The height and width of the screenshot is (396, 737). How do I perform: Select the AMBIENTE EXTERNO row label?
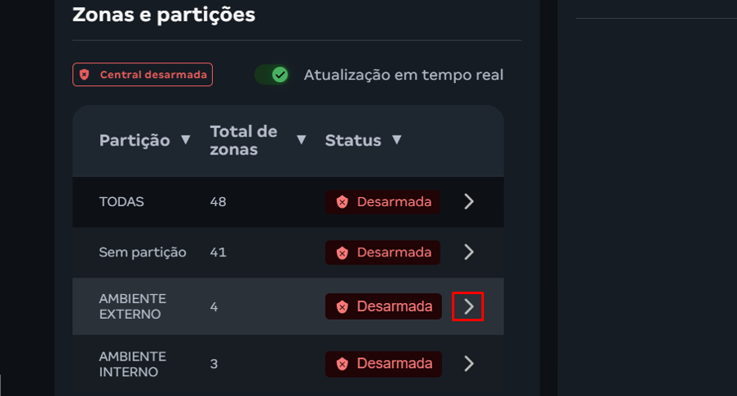[x=132, y=306]
